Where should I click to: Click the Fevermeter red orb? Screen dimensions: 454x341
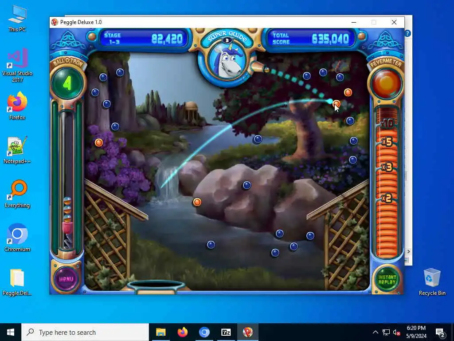(386, 83)
